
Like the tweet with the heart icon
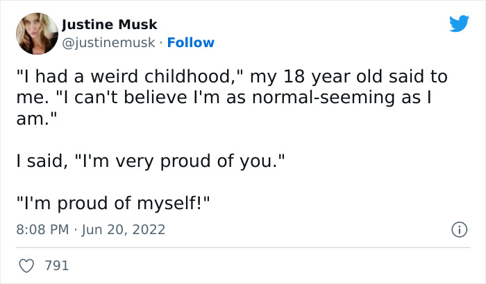tap(26, 265)
